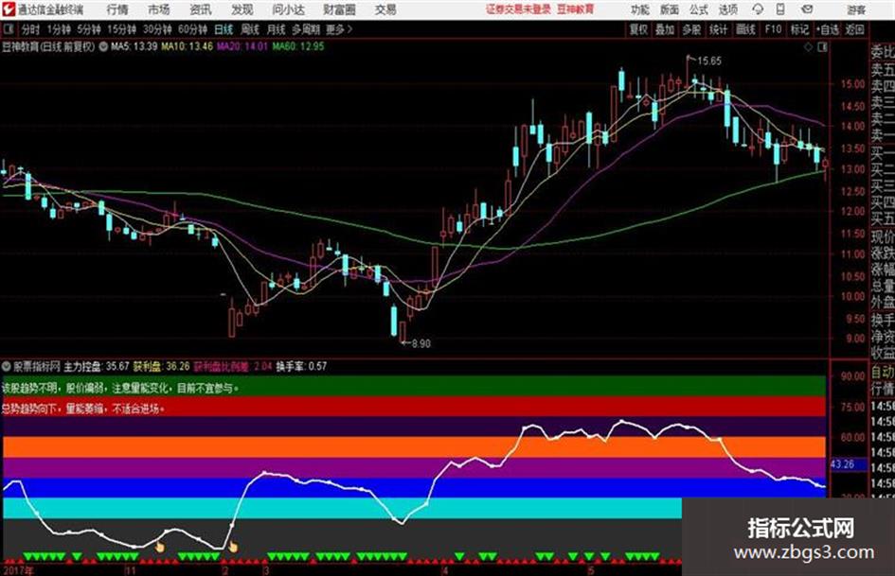Open the 功能 menu
The image size is (895, 576).
640,9
